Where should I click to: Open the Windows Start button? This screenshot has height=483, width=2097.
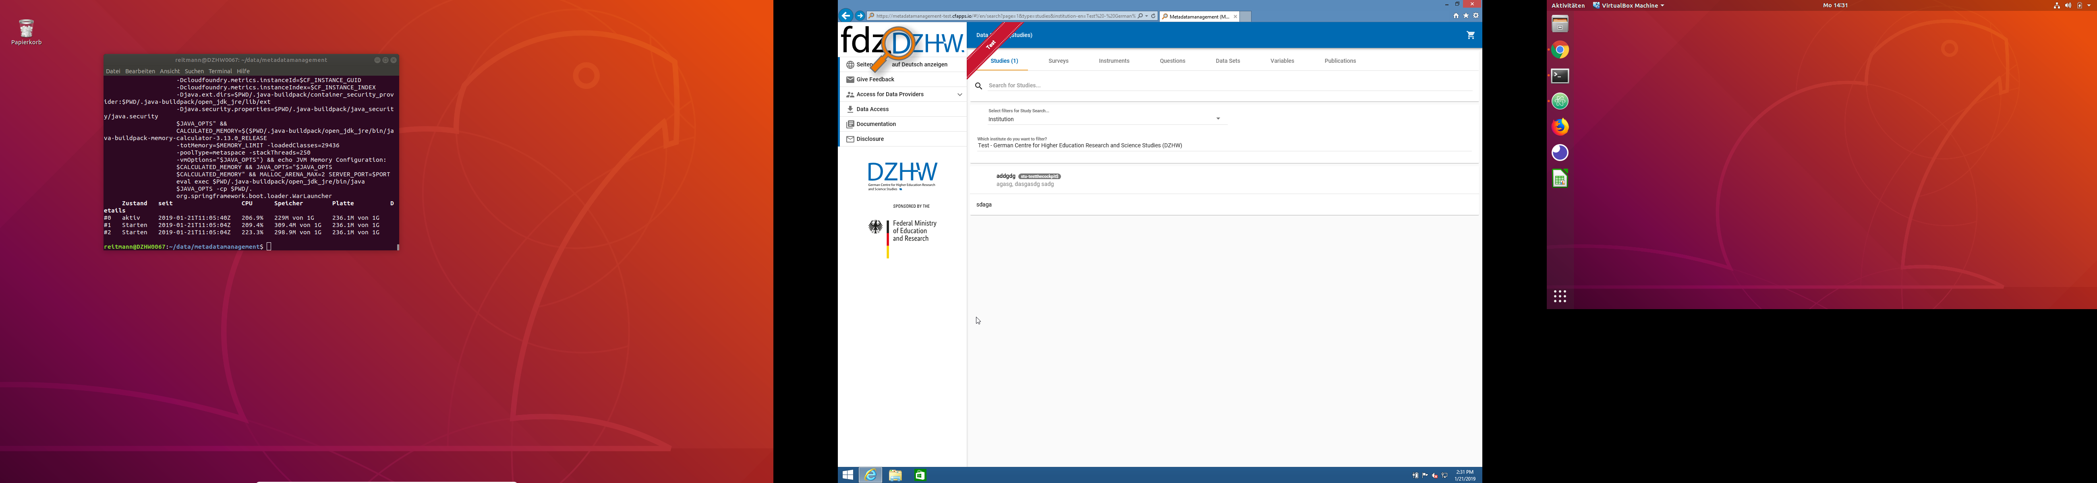pos(848,475)
